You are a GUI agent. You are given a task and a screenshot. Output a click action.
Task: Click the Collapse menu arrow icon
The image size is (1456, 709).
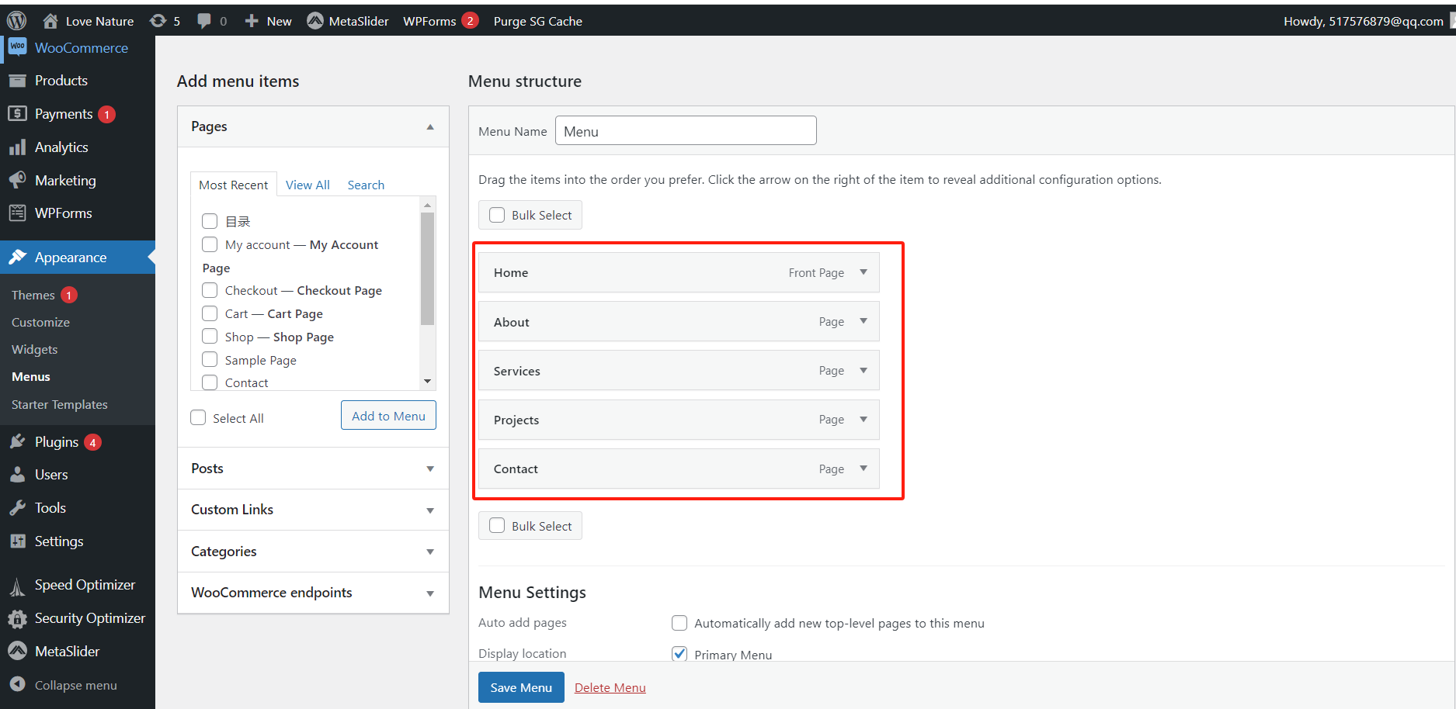pos(17,684)
